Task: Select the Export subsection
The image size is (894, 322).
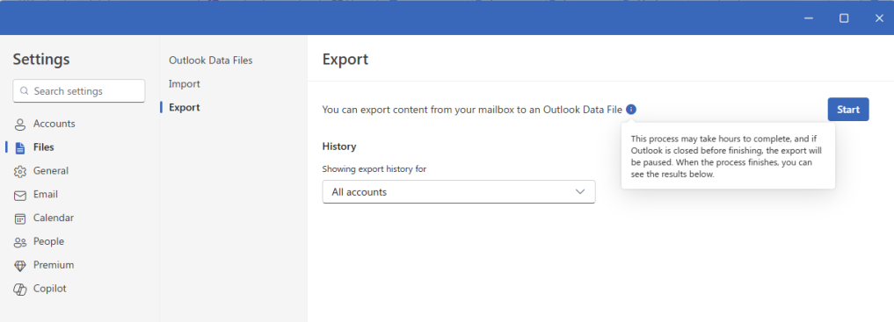Action: [184, 108]
